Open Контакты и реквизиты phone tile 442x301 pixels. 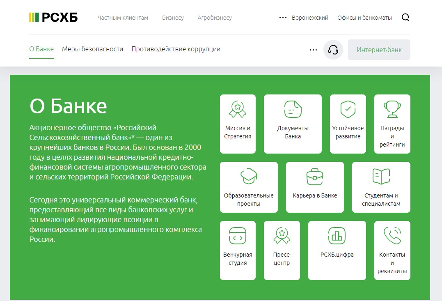point(392,250)
